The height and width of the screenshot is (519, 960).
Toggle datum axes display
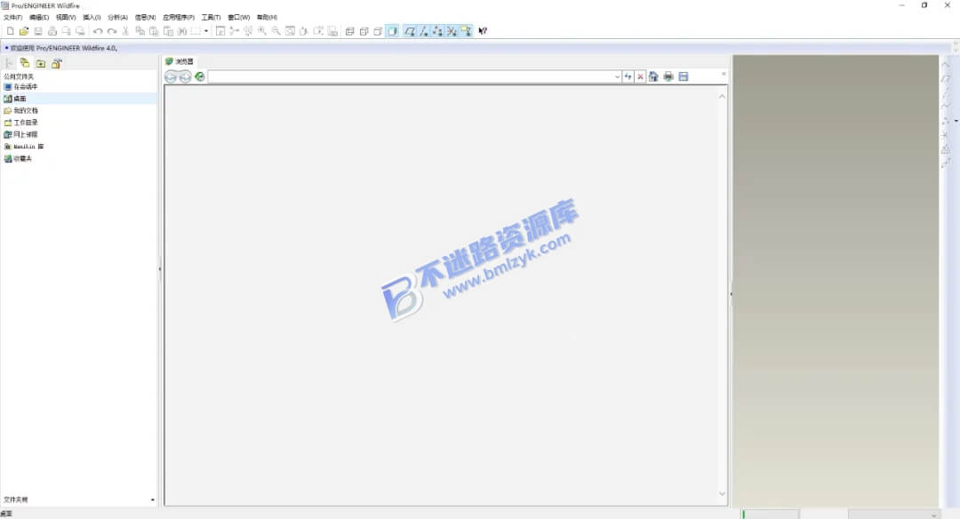424,30
